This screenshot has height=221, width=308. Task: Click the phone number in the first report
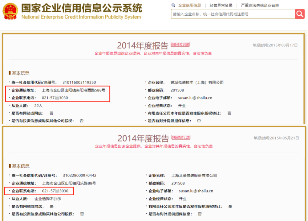(x=55, y=98)
